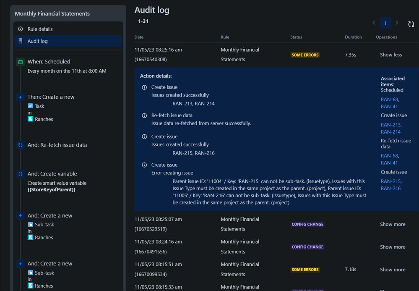The width and height of the screenshot is (419, 291).
Task: Click the Duration column header
Action: pos(353,37)
